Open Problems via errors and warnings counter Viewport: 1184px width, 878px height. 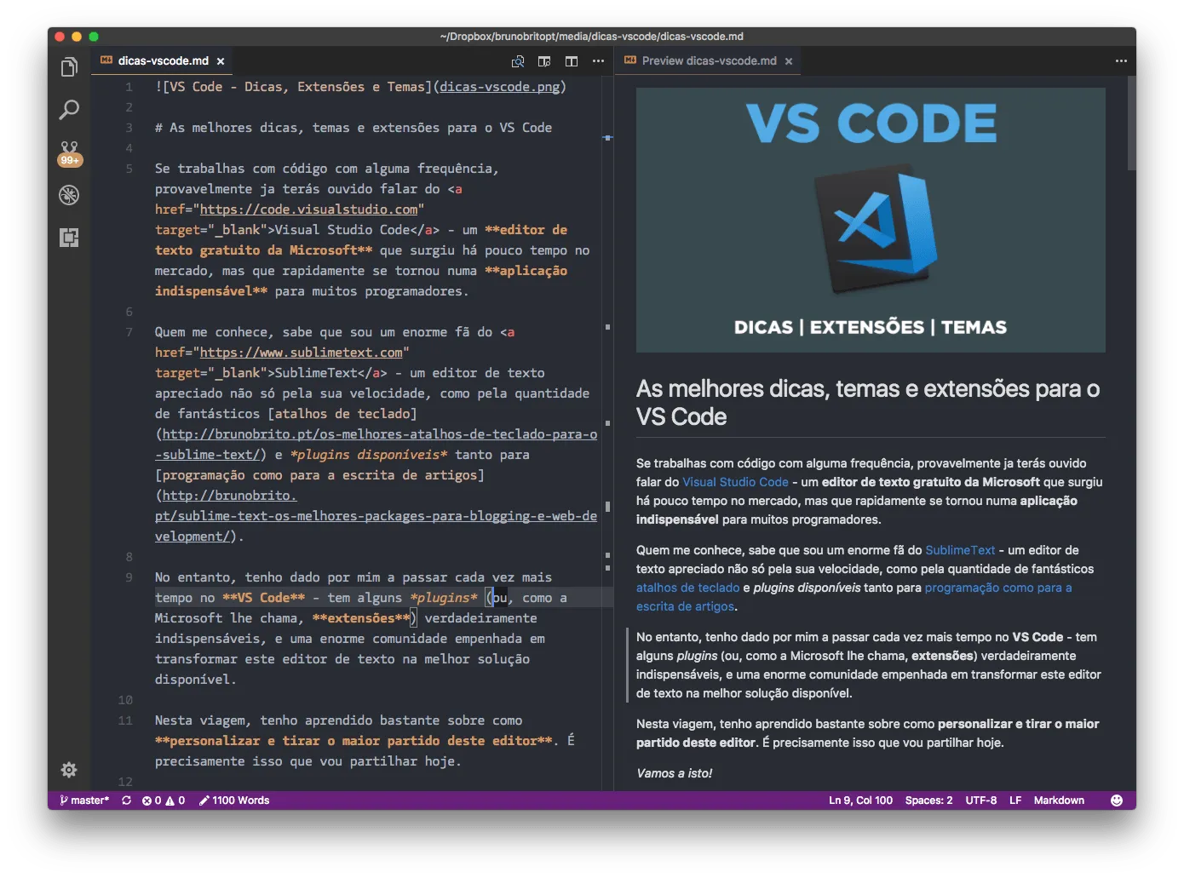click(x=164, y=801)
